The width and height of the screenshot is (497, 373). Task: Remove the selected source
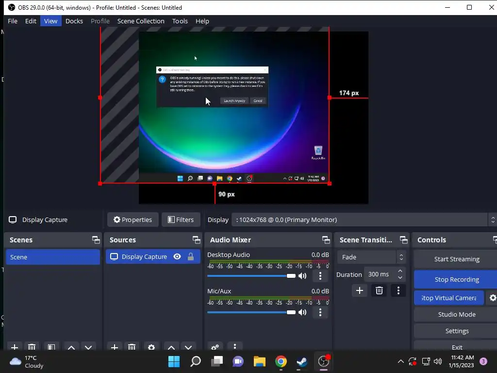tap(132, 347)
